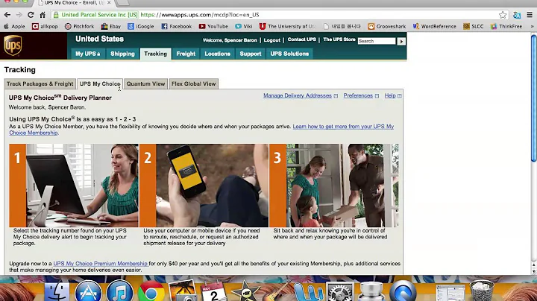Click step 3 delivery driver image
The image size is (537, 301).
[x=334, y=186]
